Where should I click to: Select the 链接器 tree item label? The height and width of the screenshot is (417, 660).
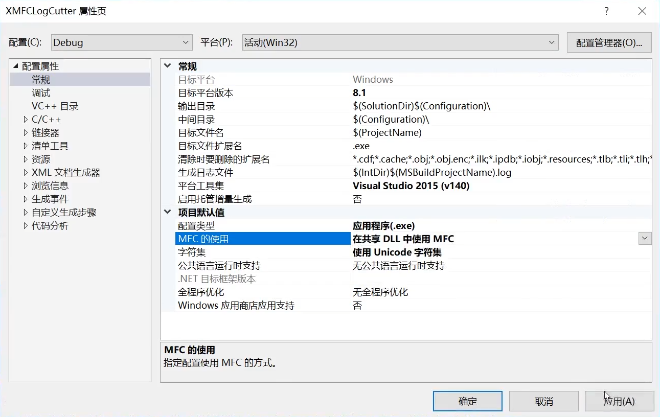[x=45, y=133]
